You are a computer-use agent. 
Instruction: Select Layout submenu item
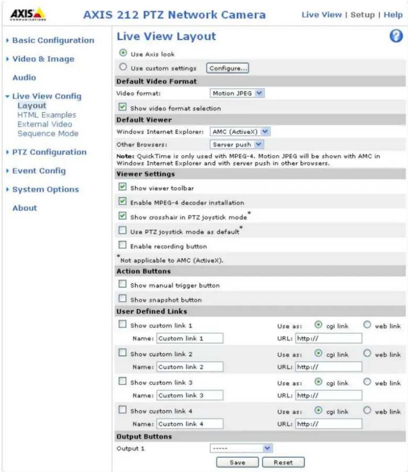(x=32, y=105)
